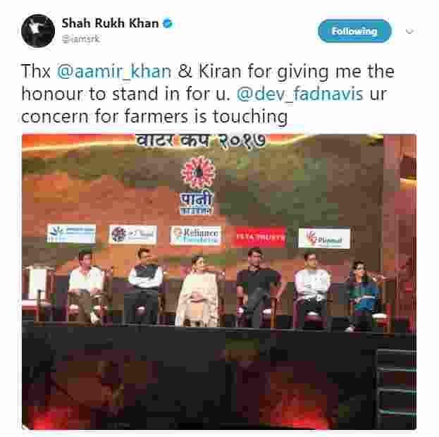Click the red Tata Trusts banner
This screenshot has width=439, height=437.
(260, 238)
